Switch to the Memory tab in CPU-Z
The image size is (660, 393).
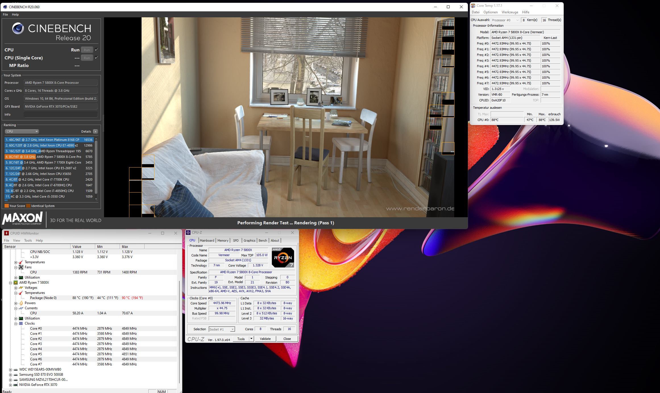click(x=223, y=241)
